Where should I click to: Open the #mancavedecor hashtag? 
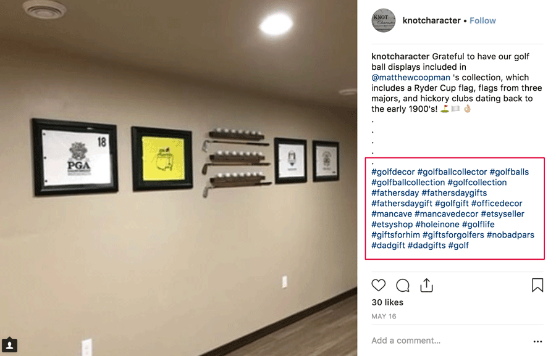pos(447,213)
